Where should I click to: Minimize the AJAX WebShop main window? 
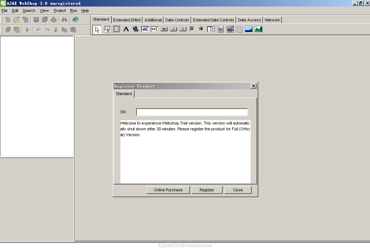[x=355, y=3]
